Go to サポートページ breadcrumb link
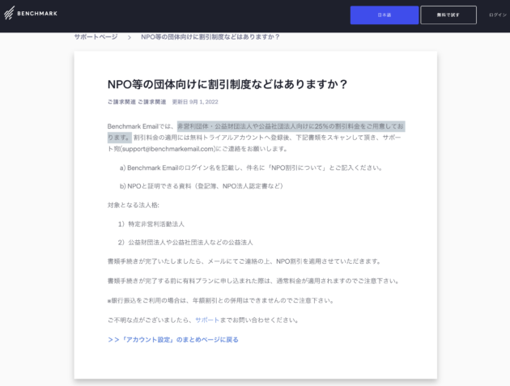 (96, 36)
